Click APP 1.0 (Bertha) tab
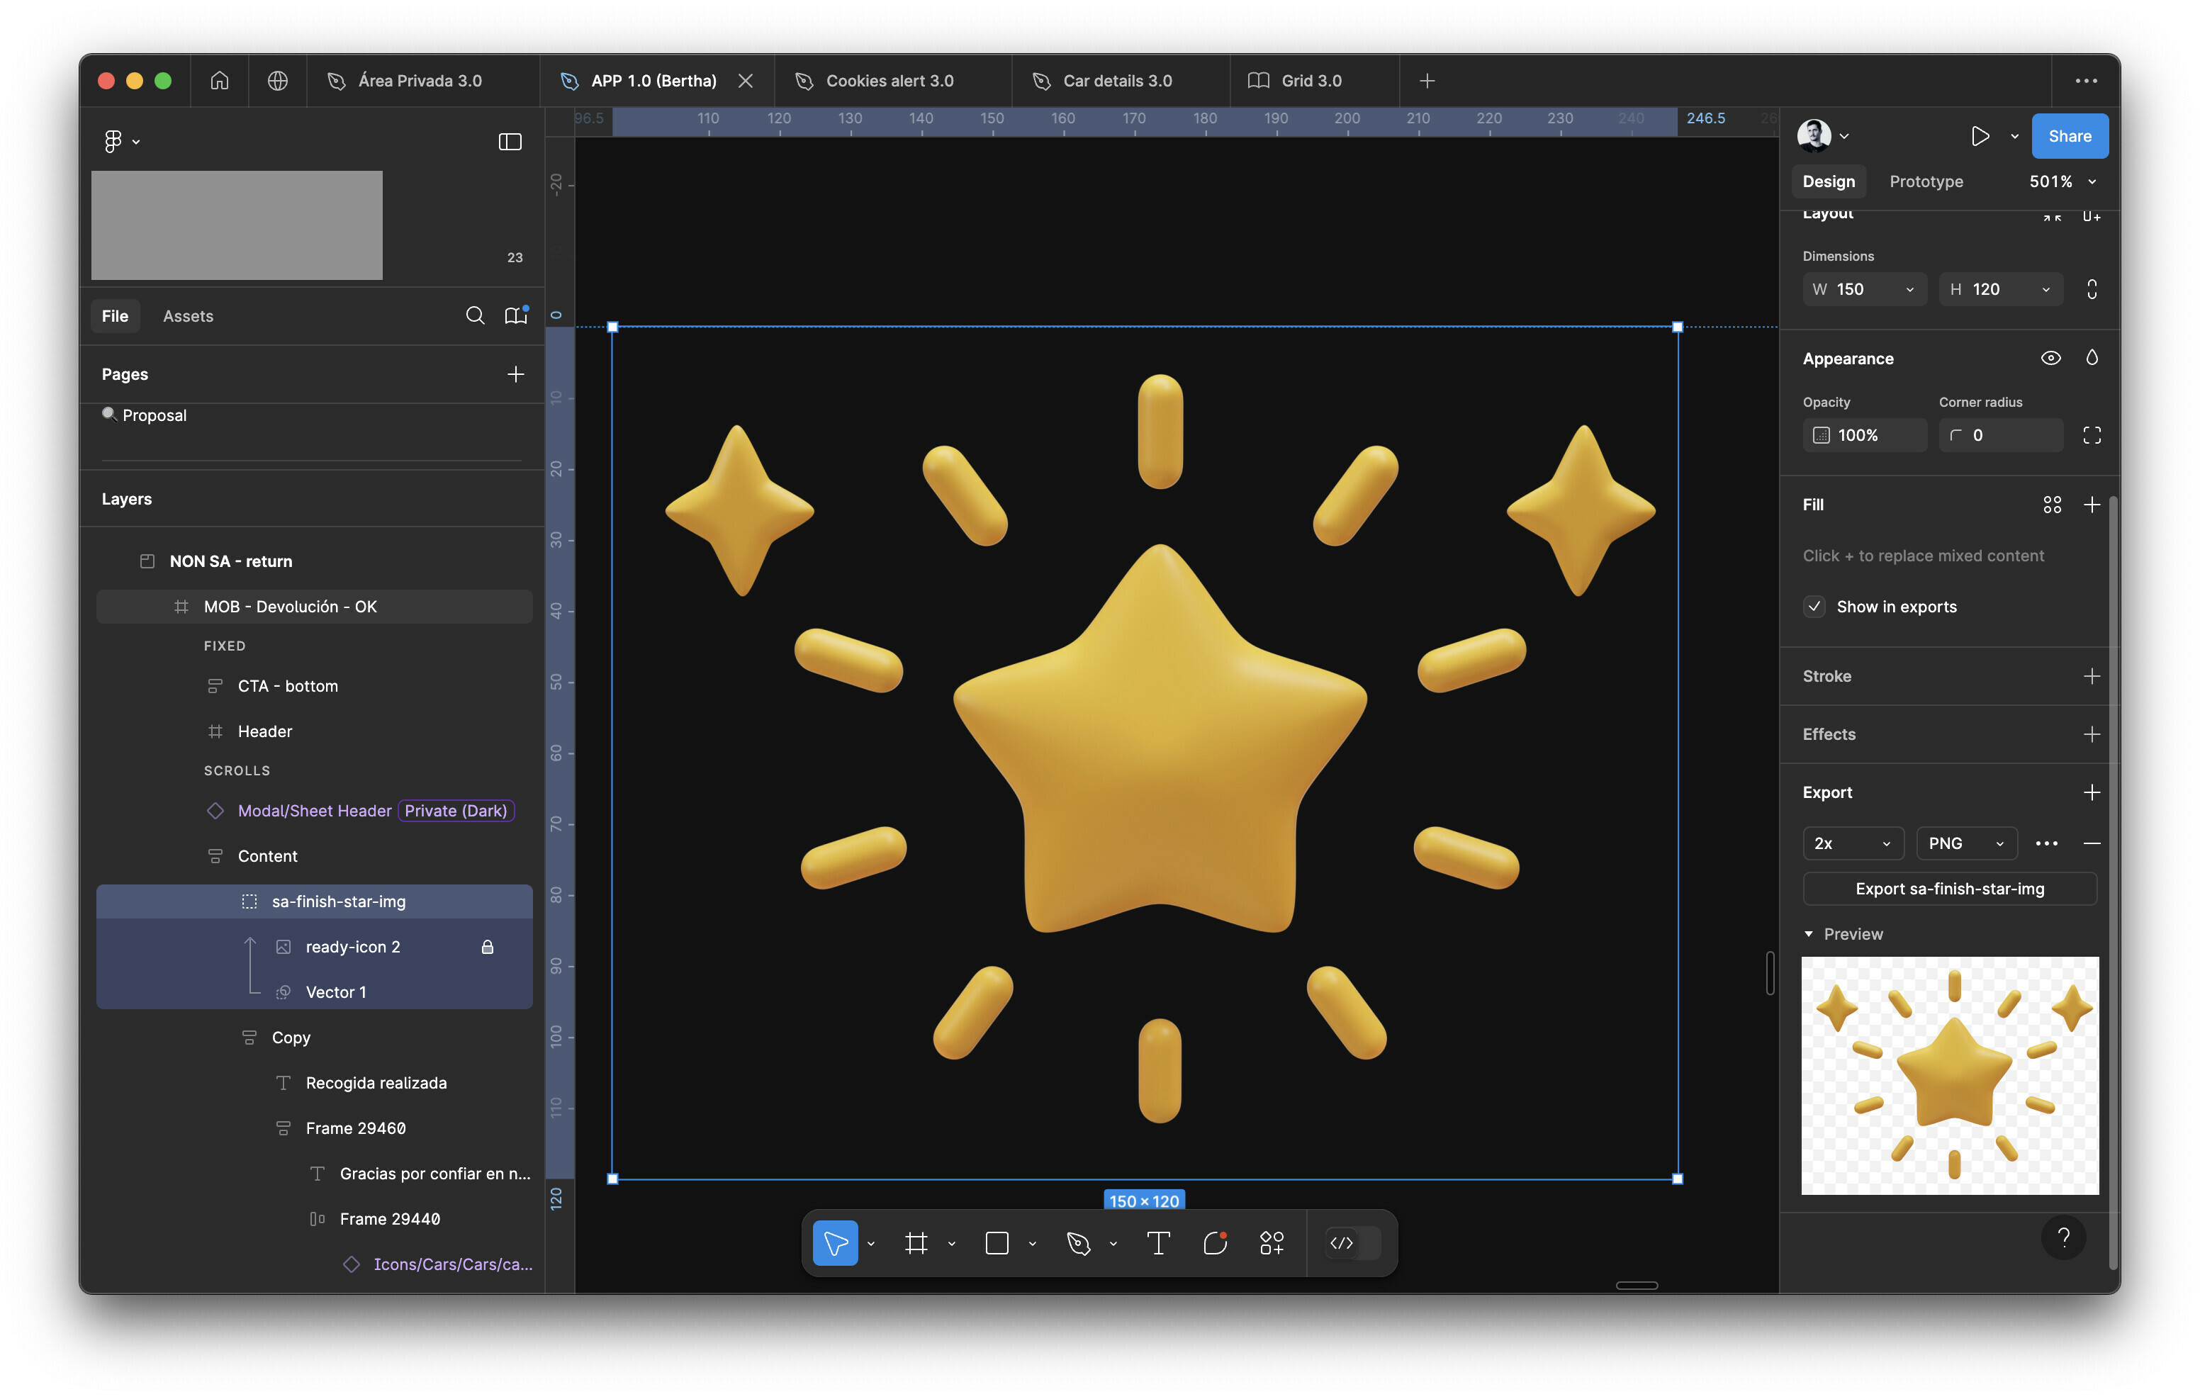The image size is (2200, 1399). pyautogui.click(x=654, y=80)
